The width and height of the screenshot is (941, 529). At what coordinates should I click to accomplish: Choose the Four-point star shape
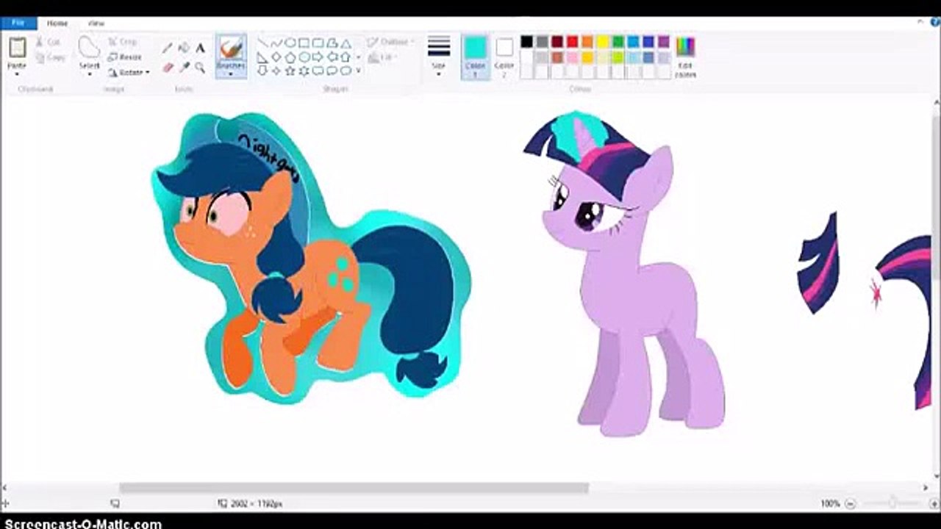(276, 71)
